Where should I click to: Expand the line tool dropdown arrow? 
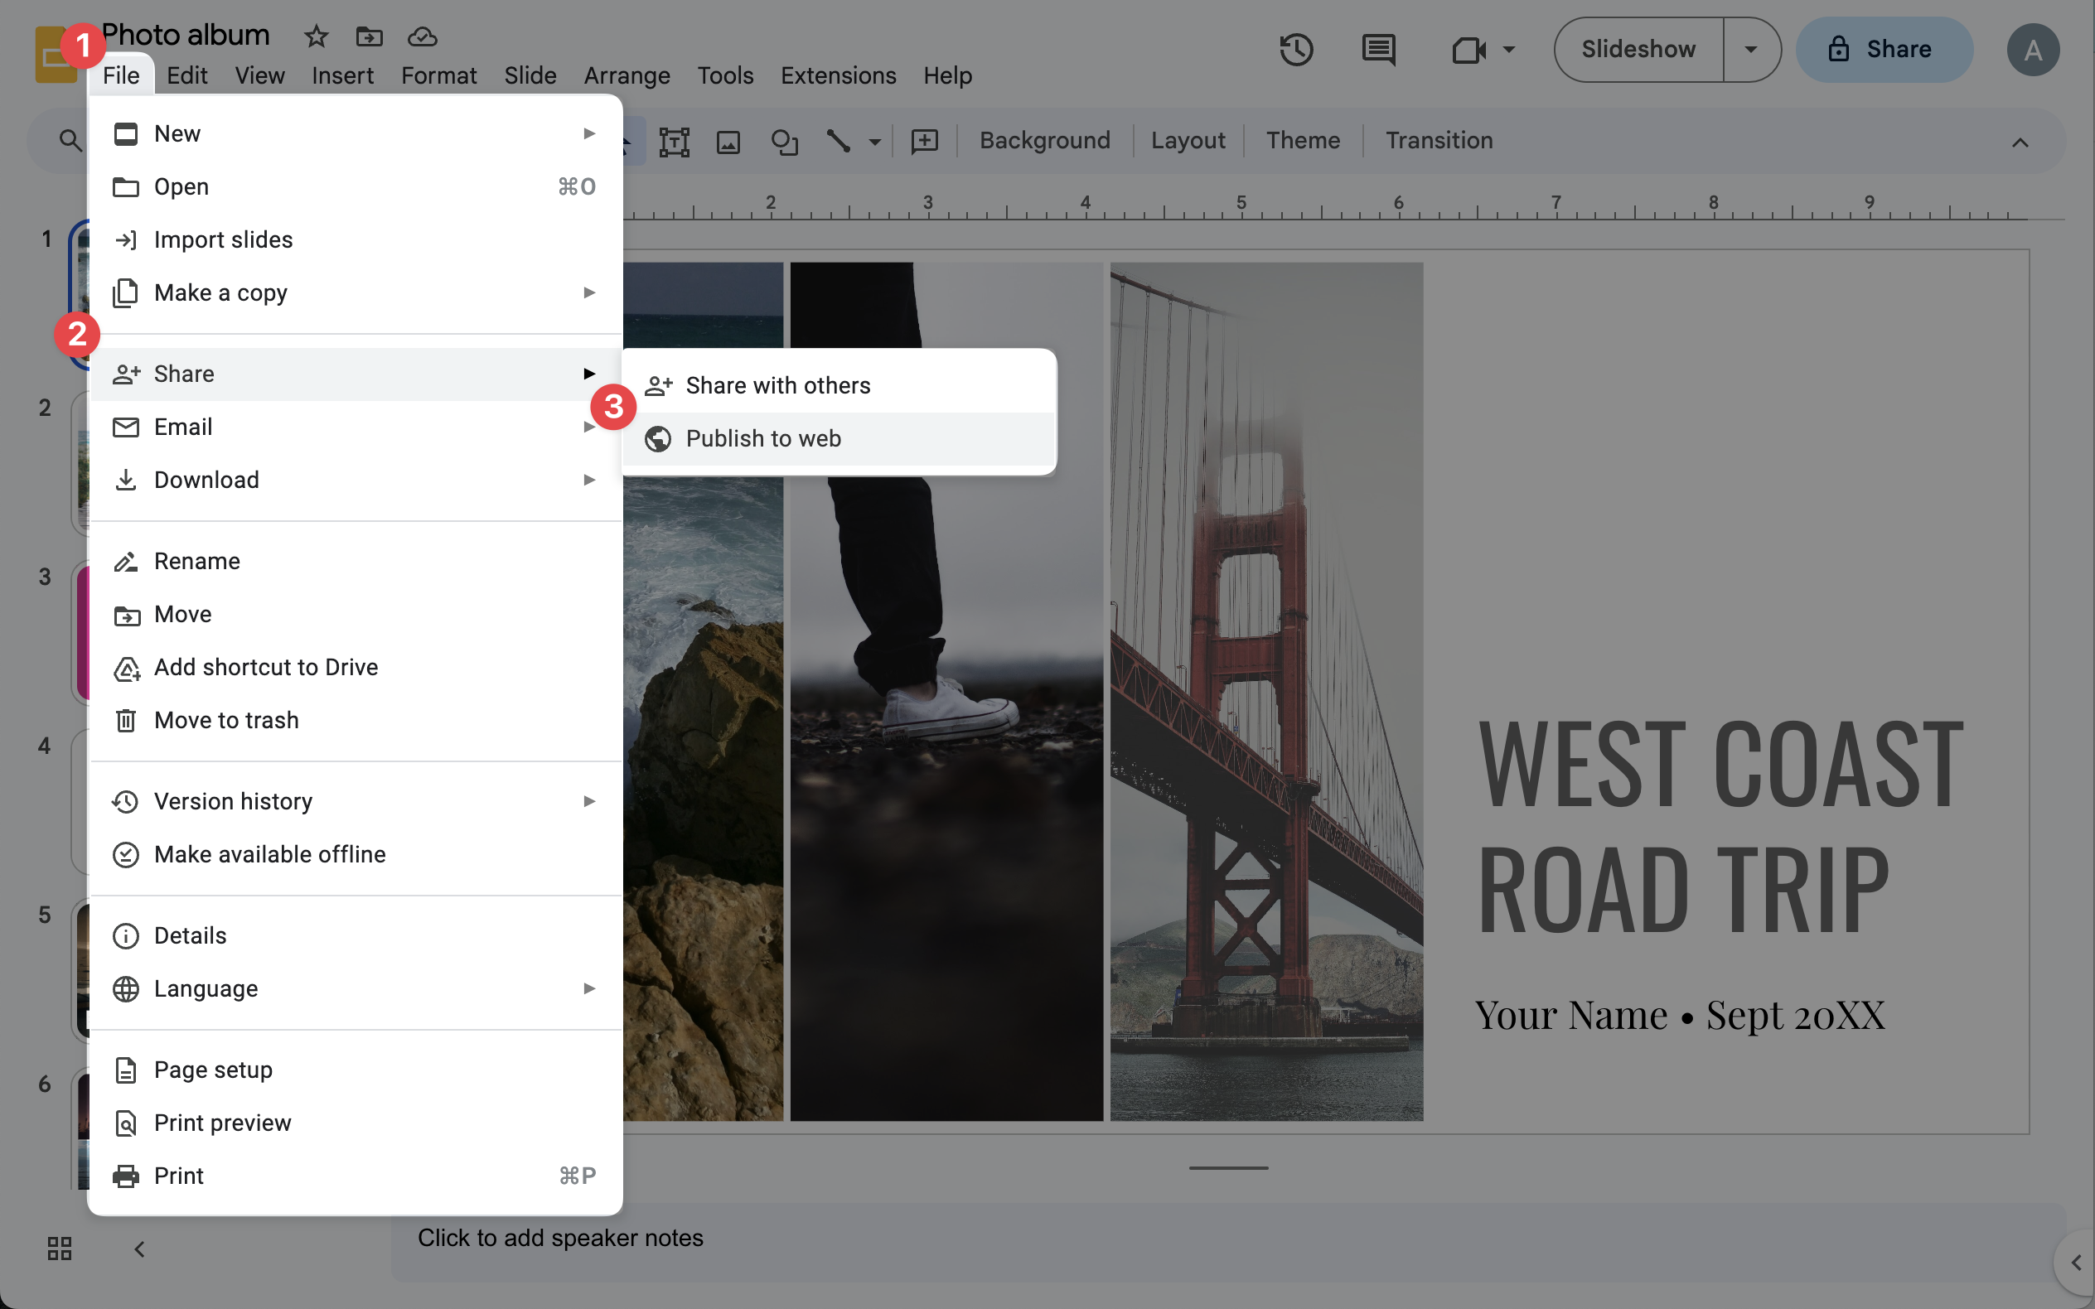(874, 142)
